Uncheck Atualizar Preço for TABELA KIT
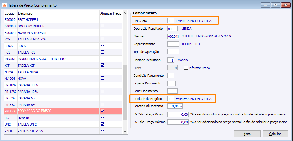 [x=102, y=65]
